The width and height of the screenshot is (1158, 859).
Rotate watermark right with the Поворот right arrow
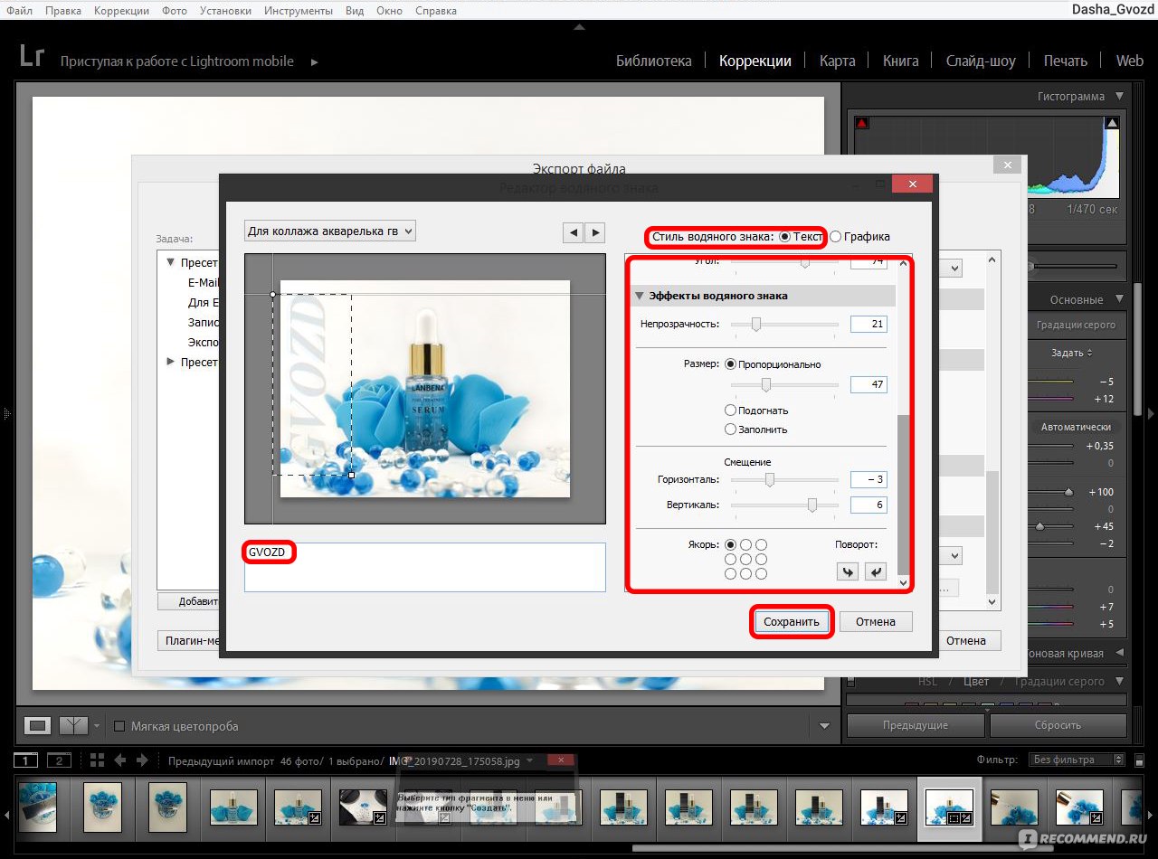pos(875,571)
